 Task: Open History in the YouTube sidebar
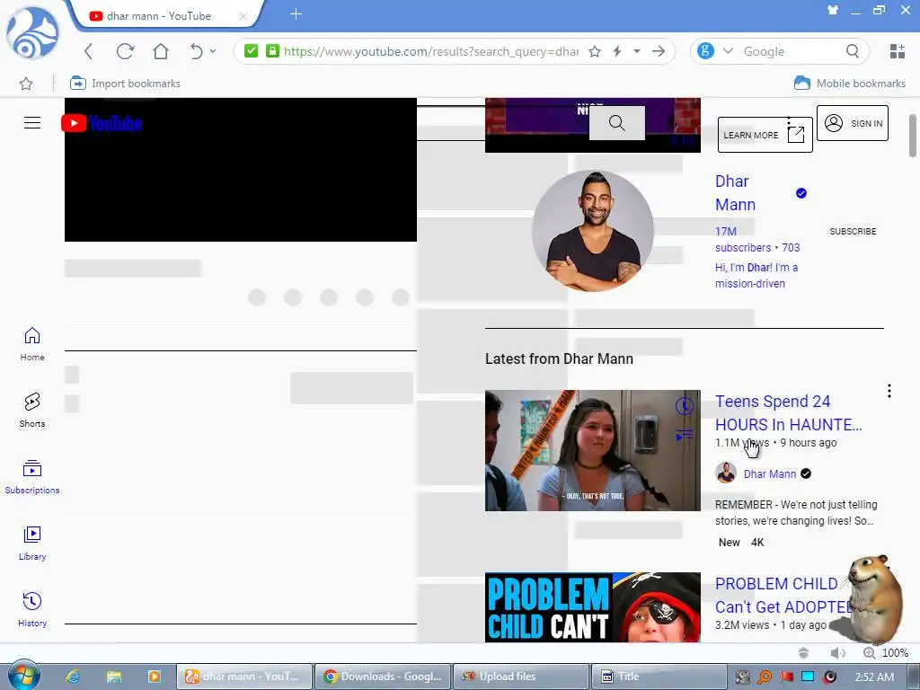point(32,610)
